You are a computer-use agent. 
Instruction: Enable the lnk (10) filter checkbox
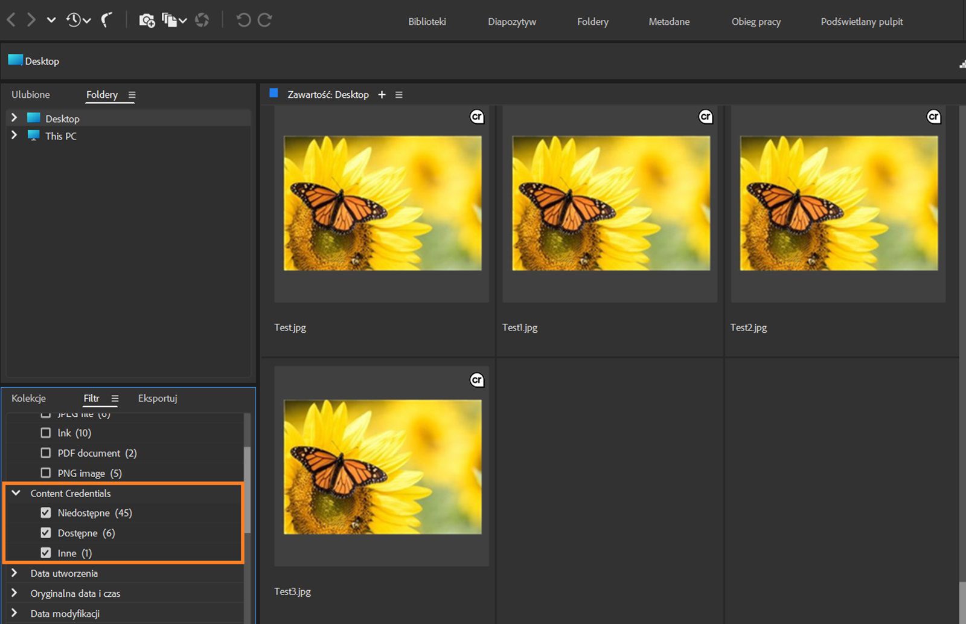(x=46, y=433)
